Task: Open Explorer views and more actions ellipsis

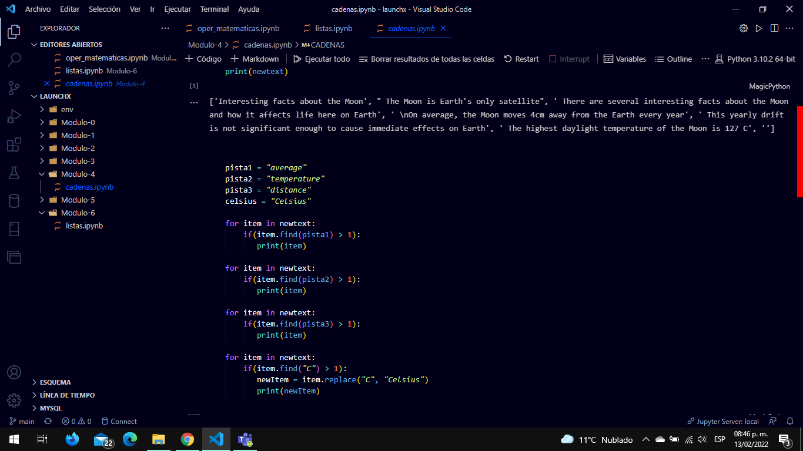Action: pyautogui.click(x=165, y=28)
